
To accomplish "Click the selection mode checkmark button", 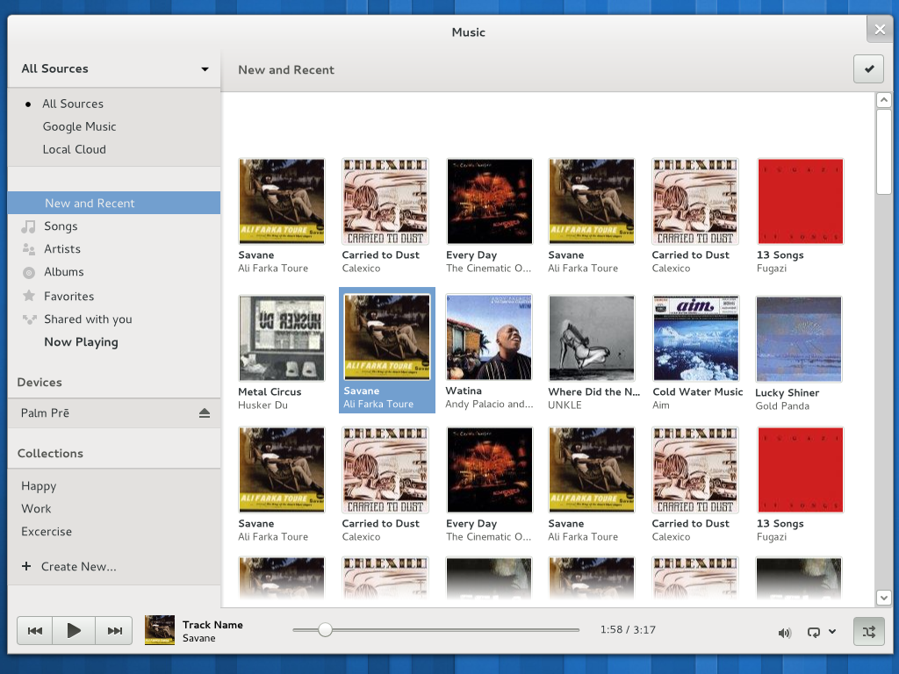I will pos(868,68).
